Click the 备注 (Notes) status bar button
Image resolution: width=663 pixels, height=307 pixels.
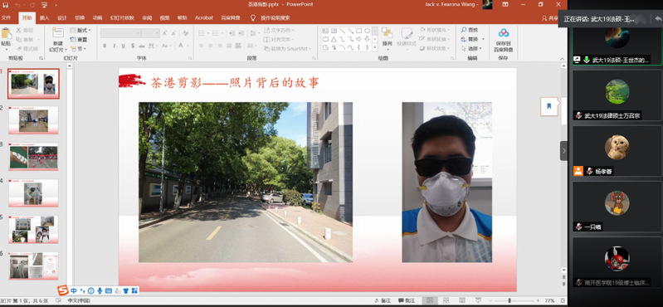[x=383, y=300]
